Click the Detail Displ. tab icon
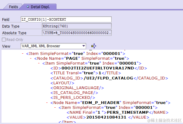Screen dimensions: 183x124 tap(28, 7)
